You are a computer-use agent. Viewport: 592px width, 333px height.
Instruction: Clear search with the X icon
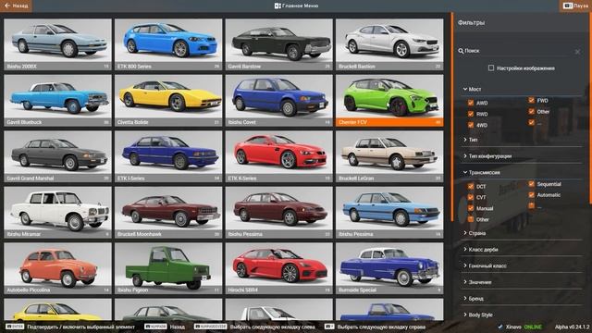coord(577,52)
